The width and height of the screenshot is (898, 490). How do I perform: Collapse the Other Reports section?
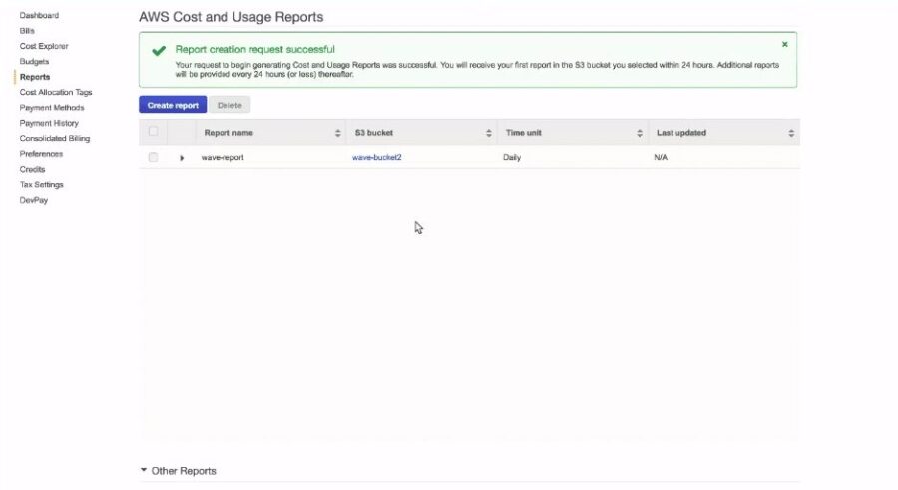point(143,470)
